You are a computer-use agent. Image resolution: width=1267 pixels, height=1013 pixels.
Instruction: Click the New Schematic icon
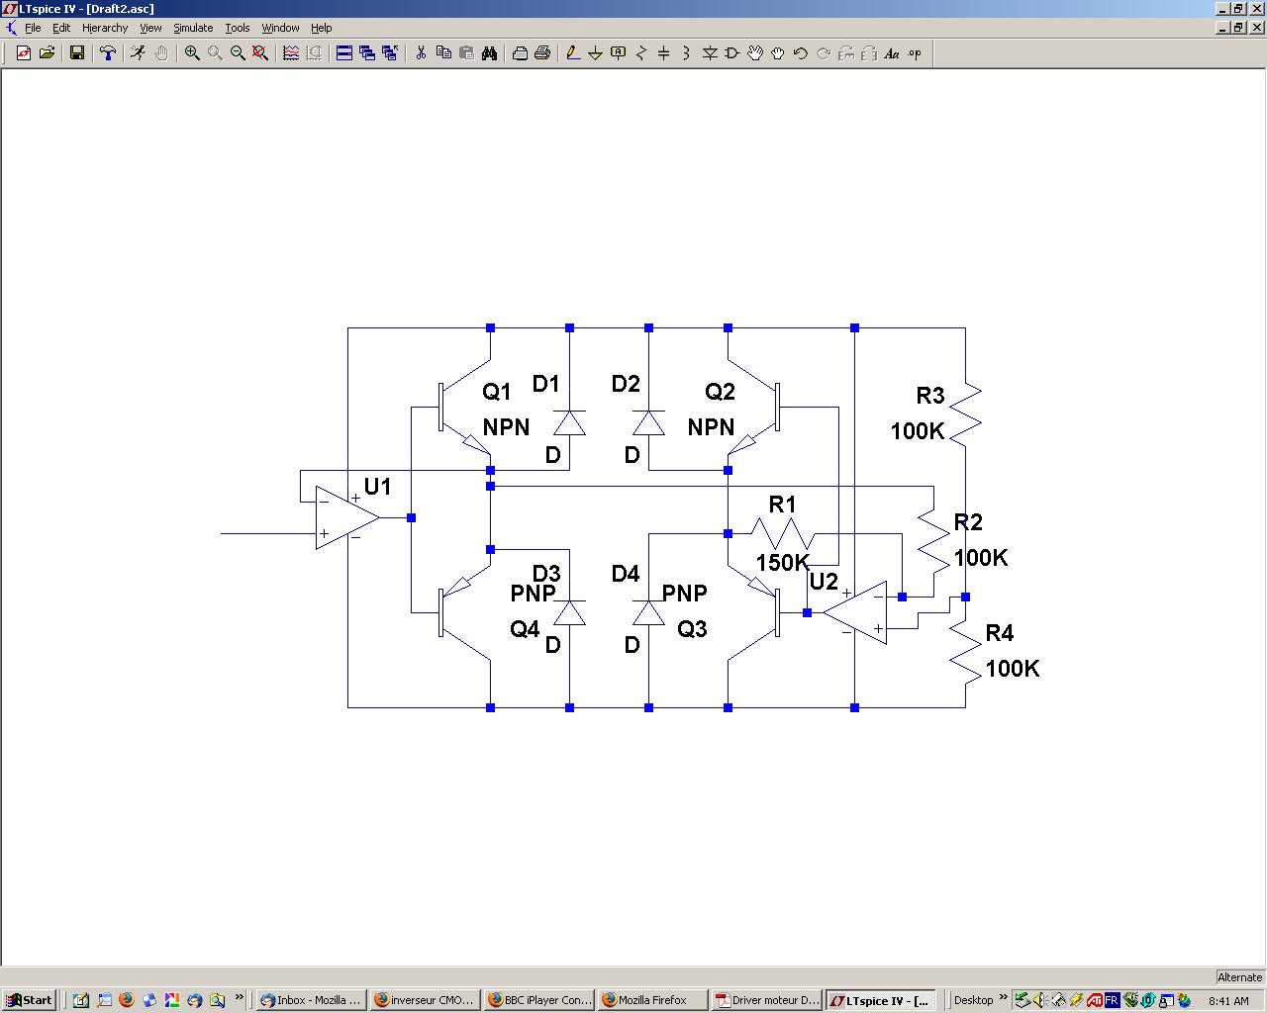[24, 53]
